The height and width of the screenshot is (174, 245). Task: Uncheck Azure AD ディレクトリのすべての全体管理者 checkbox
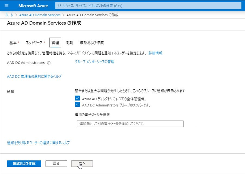pyautogui.click(x=77, y=98)
